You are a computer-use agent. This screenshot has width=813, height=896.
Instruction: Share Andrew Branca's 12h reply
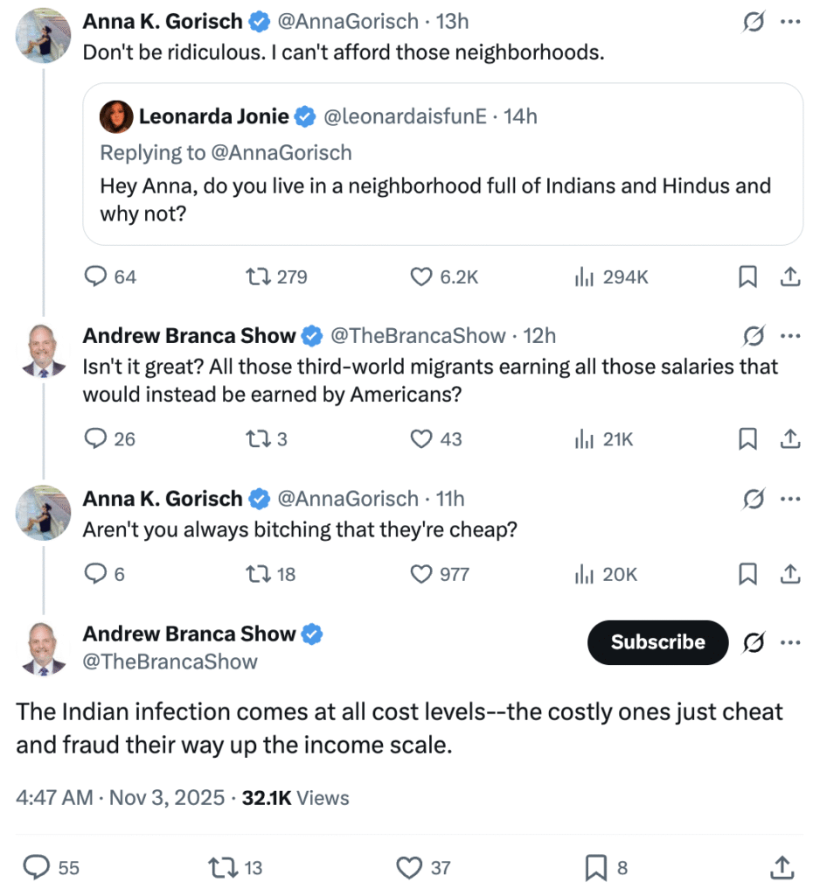(x=789, y=438)
